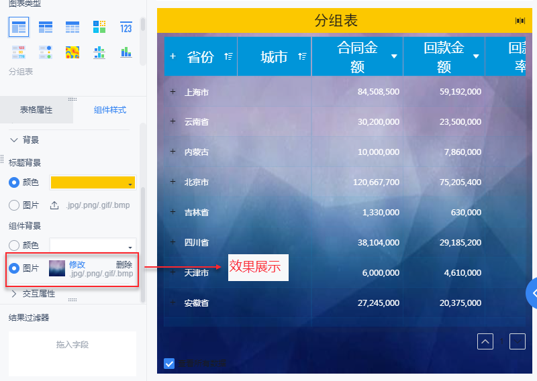Go to previous page with up arrow
This screenshot has height=381, width=537.
pos(485,341)
